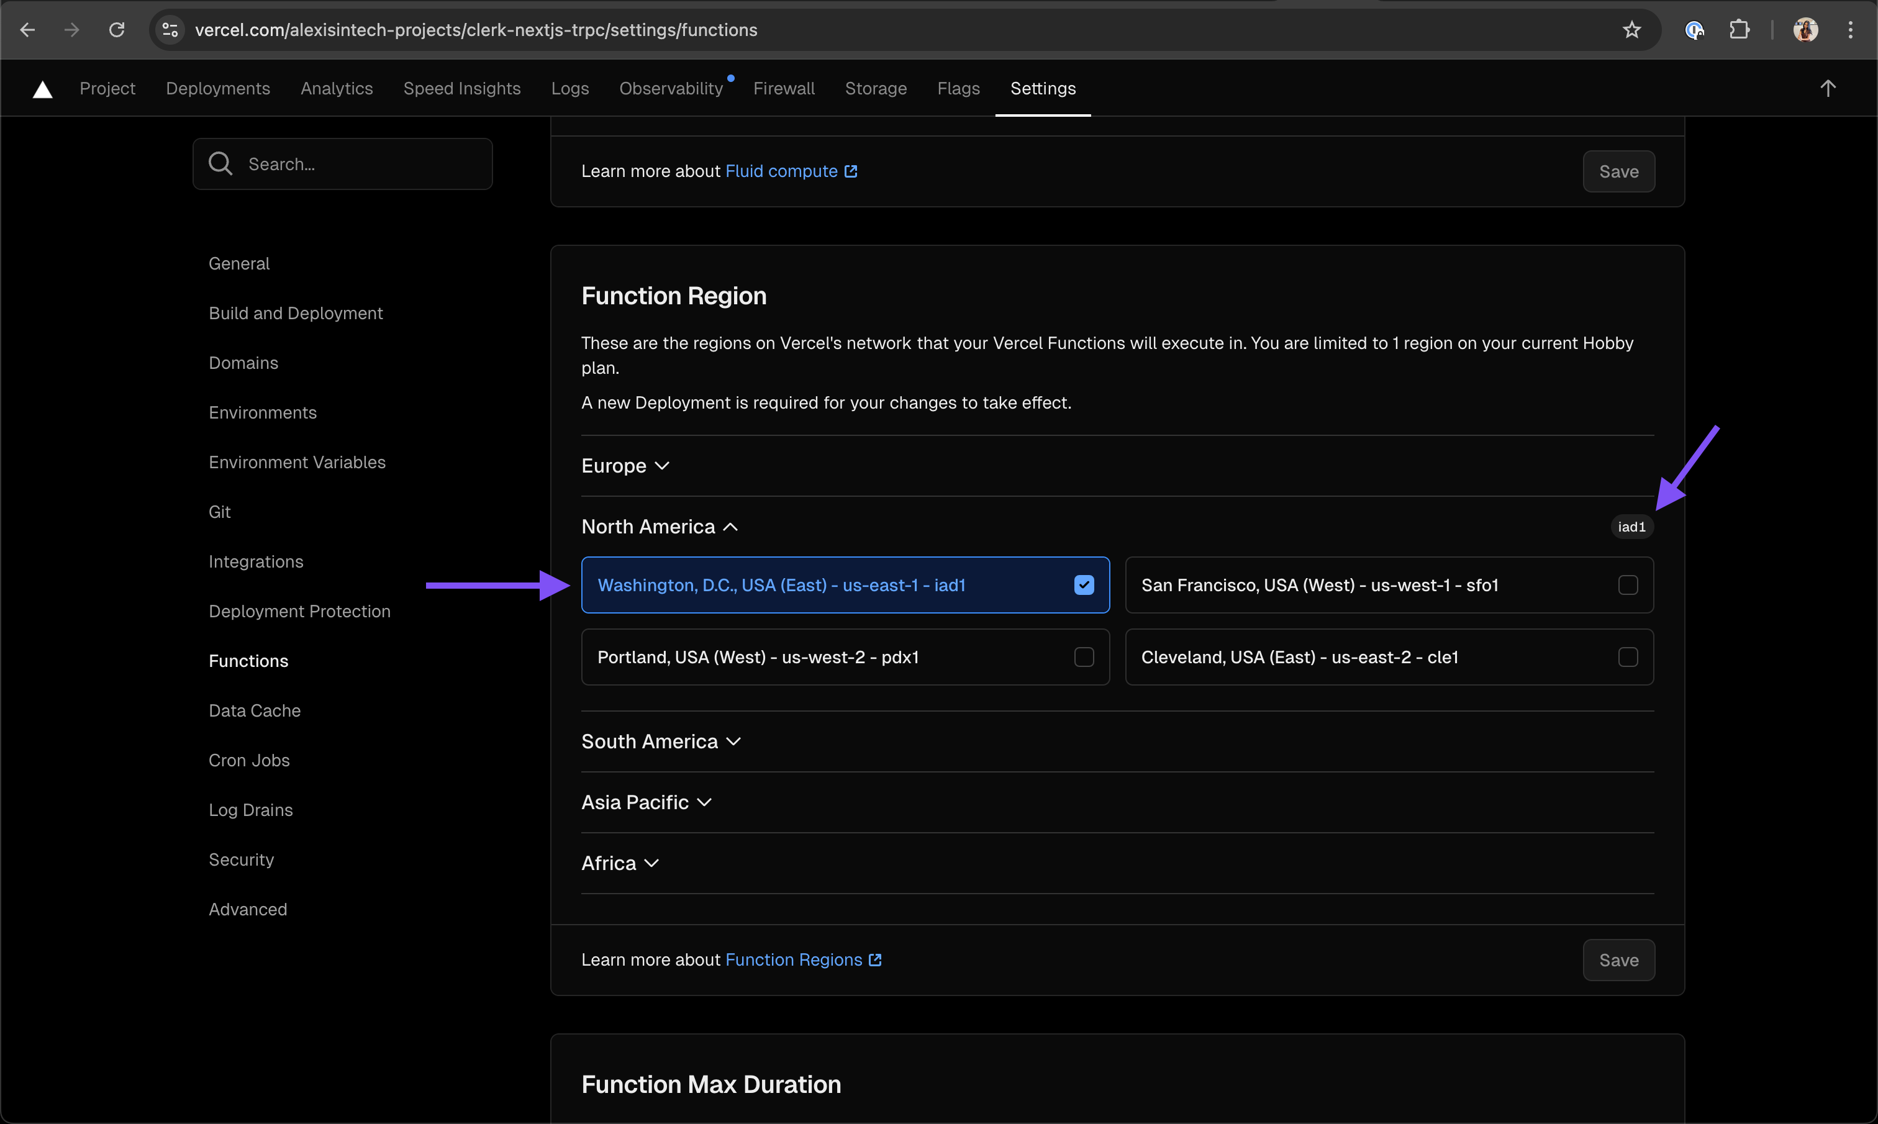Click the browser back arrow
1878x1124 pixels.
click(x=27, y=30)
